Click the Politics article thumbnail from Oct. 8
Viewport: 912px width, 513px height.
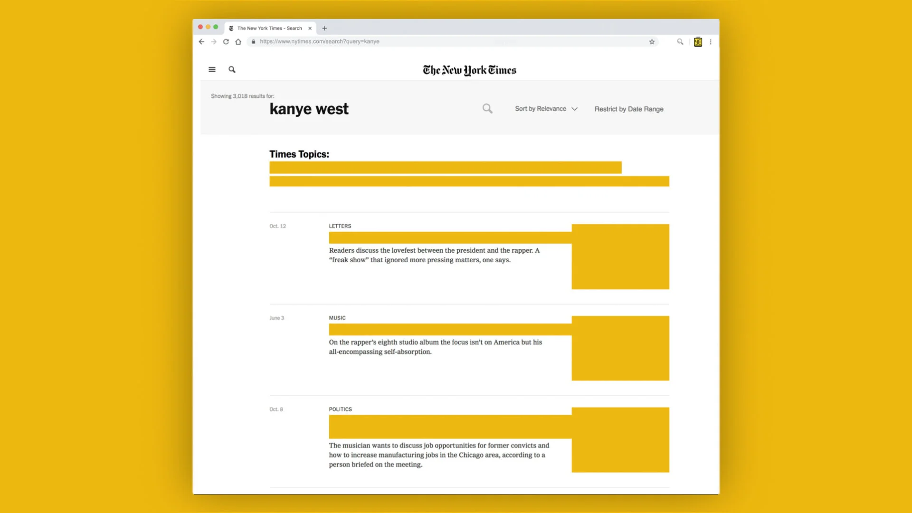pos(620,440)
